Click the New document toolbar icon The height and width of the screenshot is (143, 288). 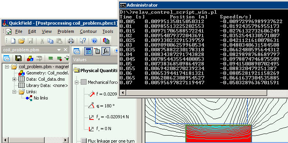tap(13, 41)
